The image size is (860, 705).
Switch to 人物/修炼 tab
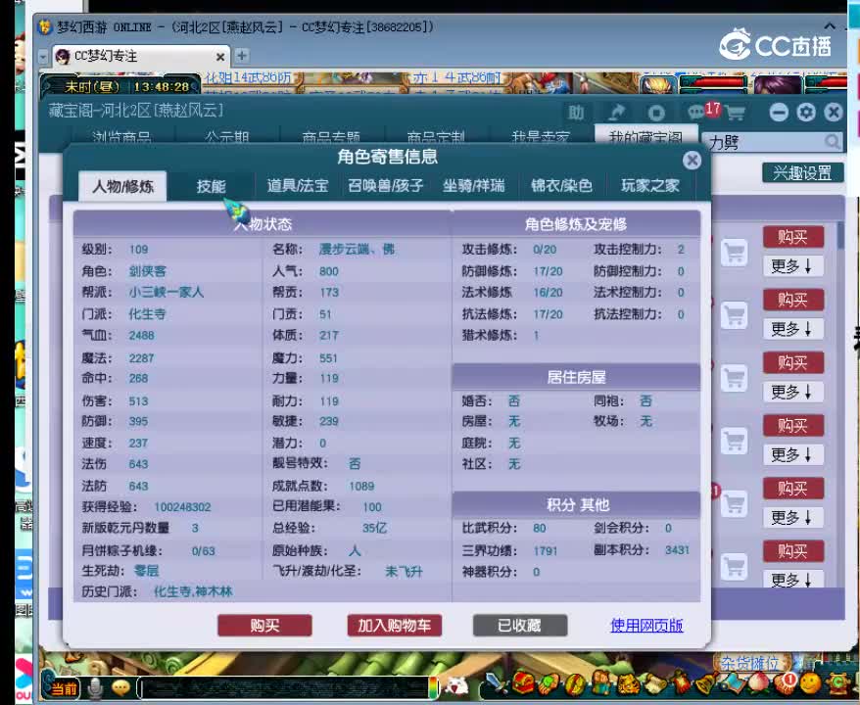point(122,186)
